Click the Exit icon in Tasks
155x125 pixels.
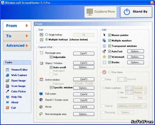7,108
